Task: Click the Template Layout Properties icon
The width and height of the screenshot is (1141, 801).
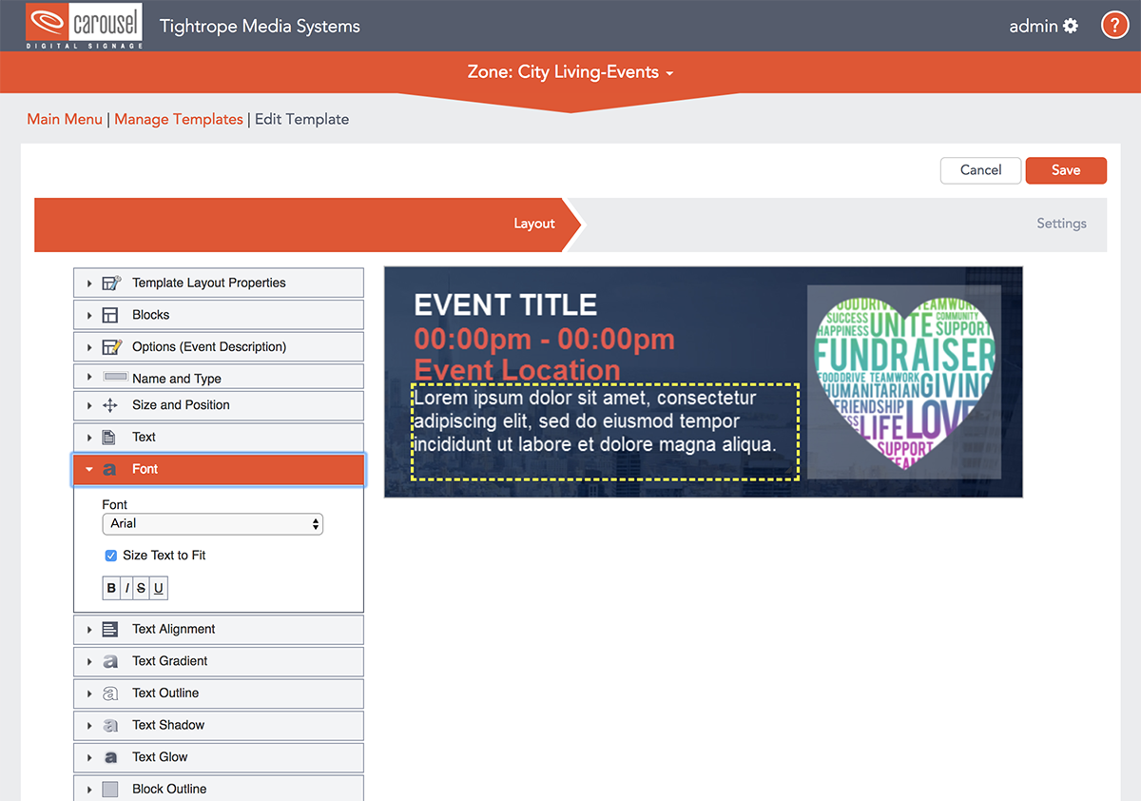Action: tap(111, 283)
